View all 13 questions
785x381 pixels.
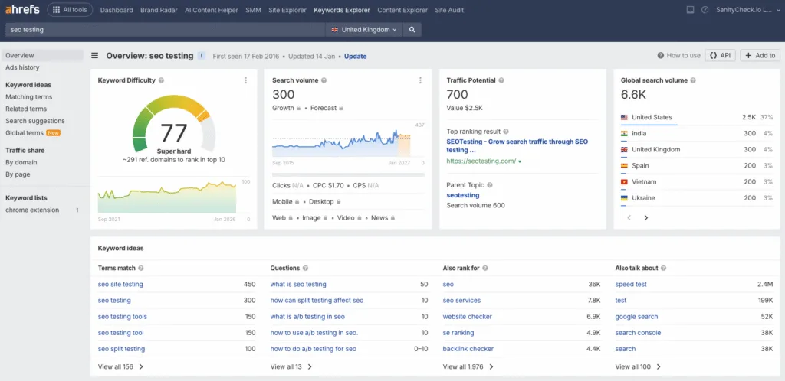pos(291,366)
